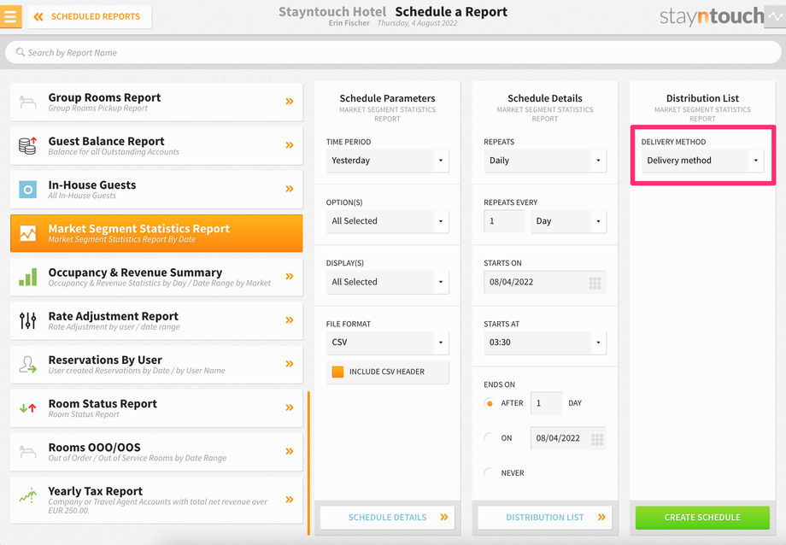786x545 pixels.
Task: Select the Rate Adjustment Report item
Action: [x=156, y=320]
